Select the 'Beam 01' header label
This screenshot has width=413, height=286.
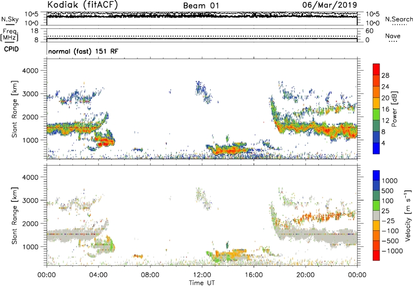point(201,6)
